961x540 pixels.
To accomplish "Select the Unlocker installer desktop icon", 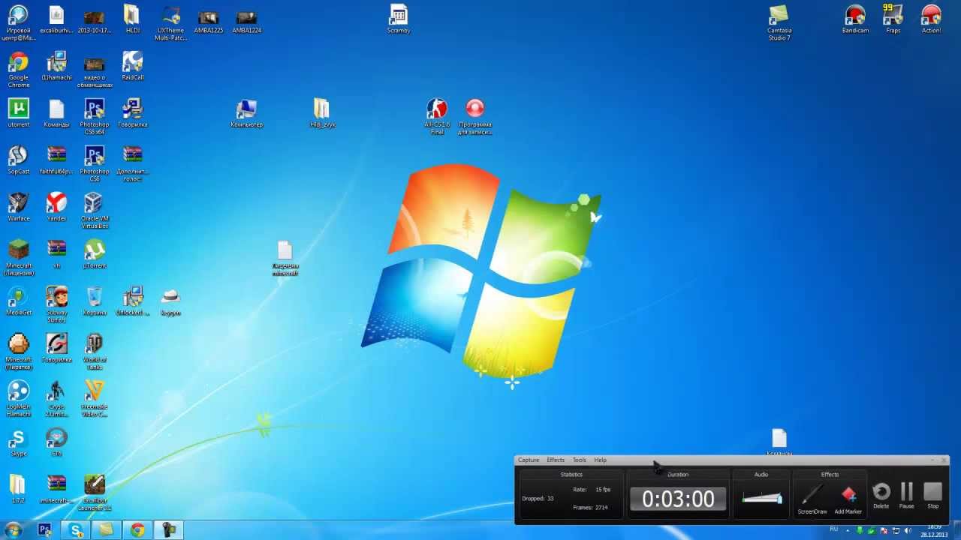I will [132, 301].
